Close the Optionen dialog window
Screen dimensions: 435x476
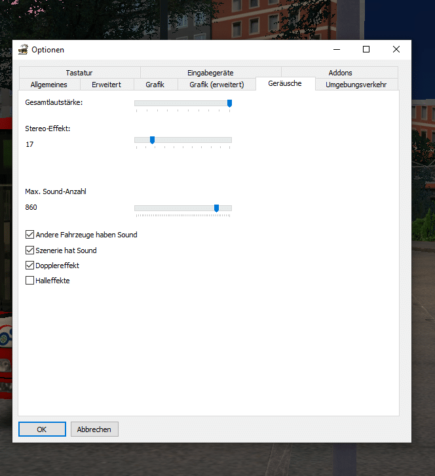[x=396, y=49]
